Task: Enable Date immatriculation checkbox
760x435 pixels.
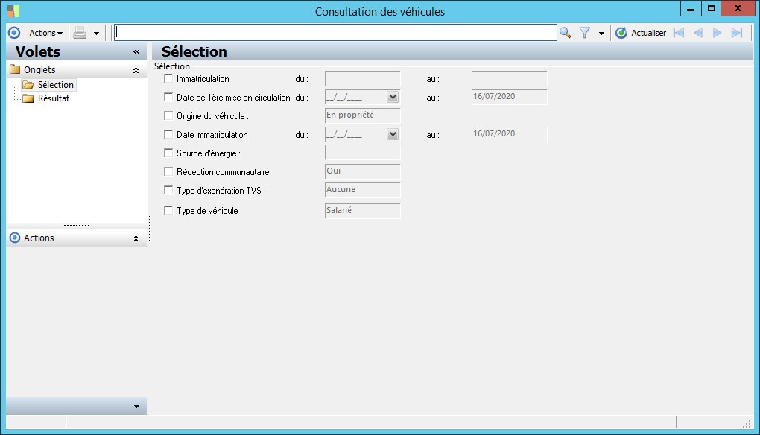Action: (168, 134)
